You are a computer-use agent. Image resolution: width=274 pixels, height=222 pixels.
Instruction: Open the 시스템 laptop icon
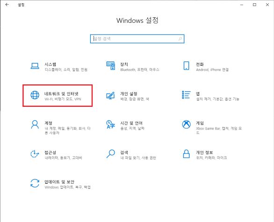tap(35, 66)
